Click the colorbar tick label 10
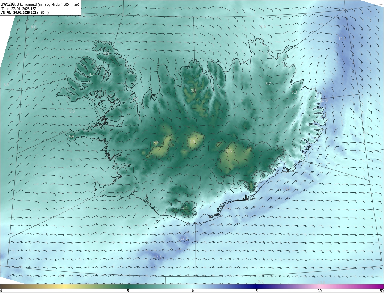Screen dimensions: 384x293 click(192, 291)
